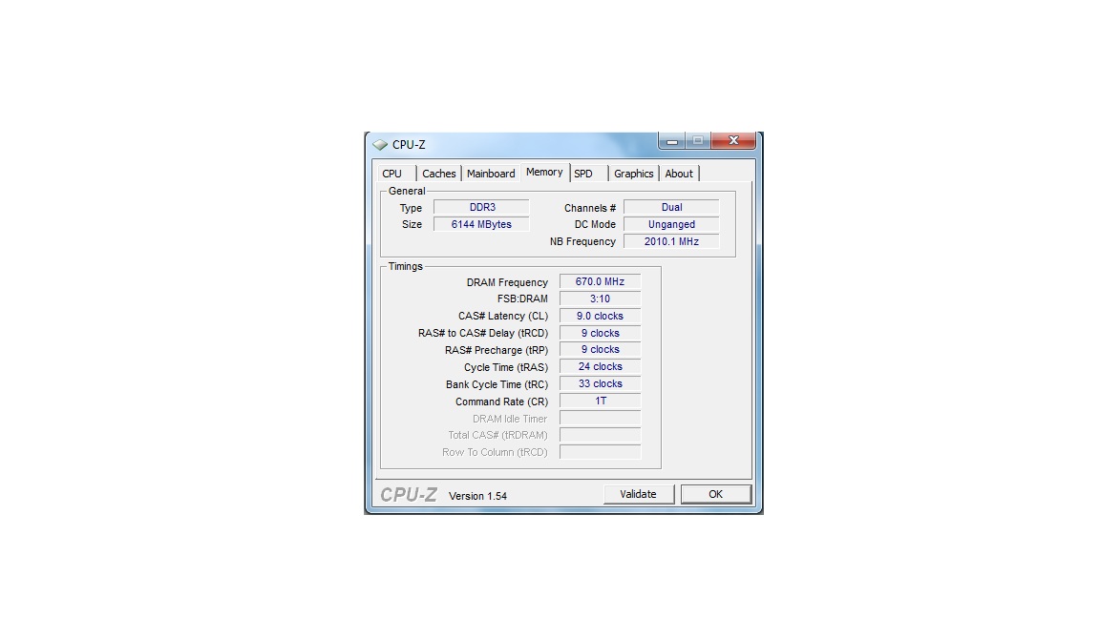
Task: Select the 3:10 FSB:DRAM ratio value
Action: click(601, 299)
